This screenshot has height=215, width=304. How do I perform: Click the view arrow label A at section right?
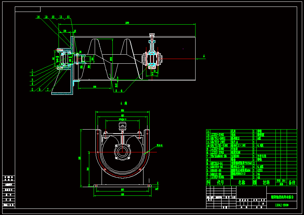coord(204,56)
